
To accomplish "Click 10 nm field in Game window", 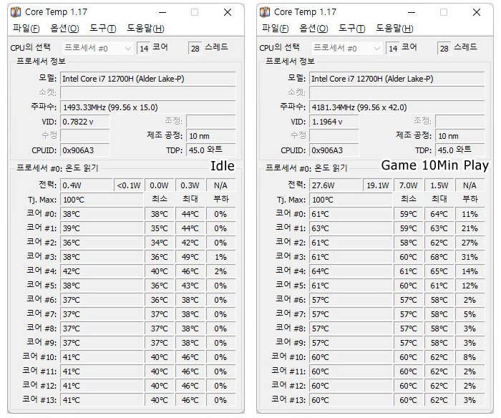I will [x=459, y=136].
